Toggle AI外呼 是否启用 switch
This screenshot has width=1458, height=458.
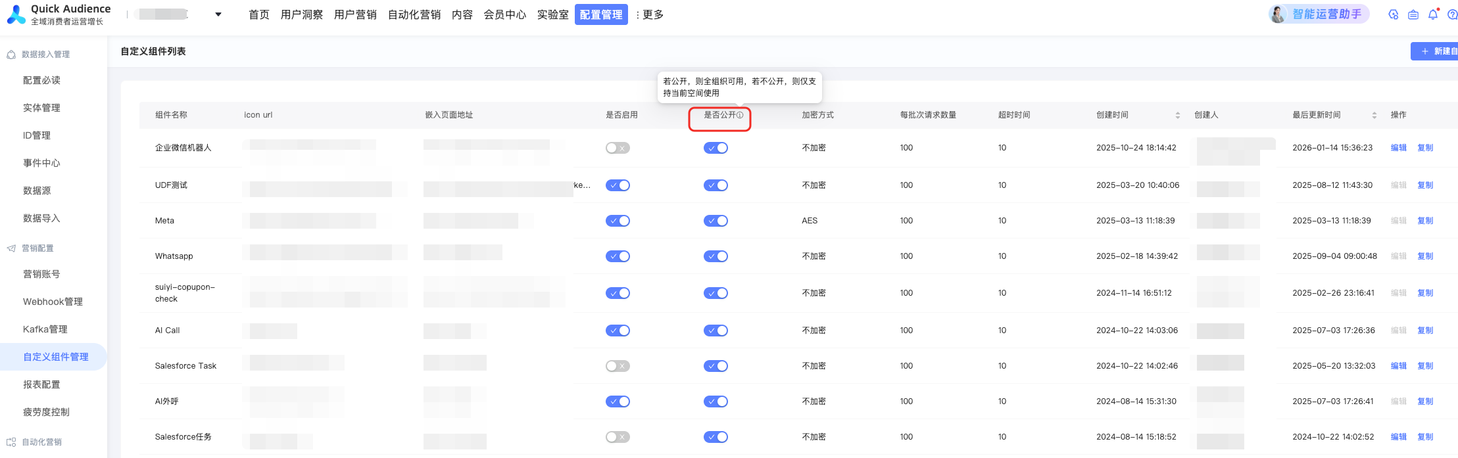[x=618, y=401]
